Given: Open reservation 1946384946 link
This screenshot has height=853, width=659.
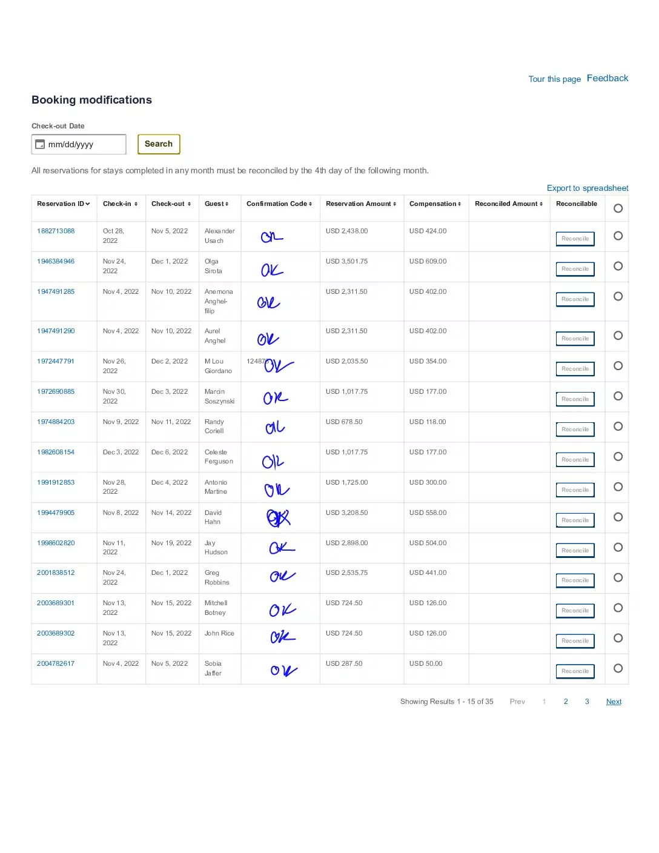Looking at the screenshot, I should (x=56, y=262).
